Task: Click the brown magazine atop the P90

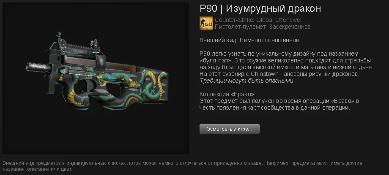Action: point(99,63)
